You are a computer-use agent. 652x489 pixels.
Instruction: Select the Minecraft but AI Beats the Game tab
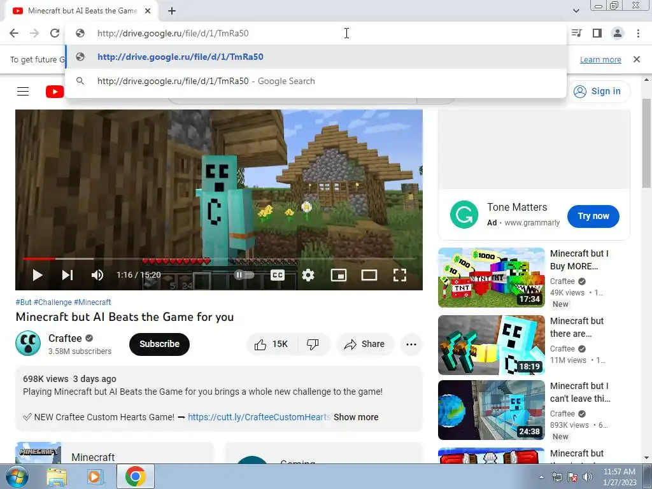tap(81, 11)
